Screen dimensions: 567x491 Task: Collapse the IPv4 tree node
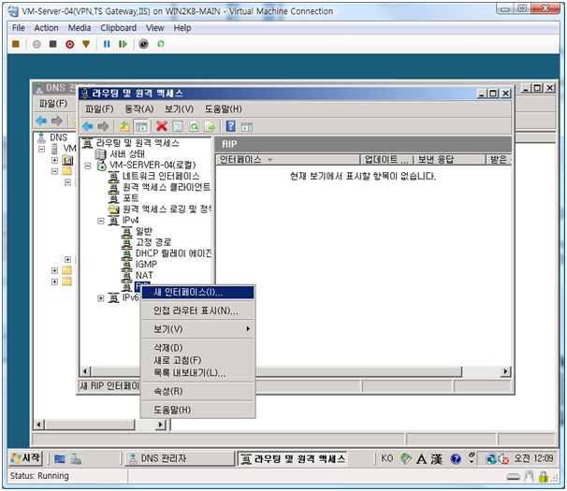[x=101, y=221]
